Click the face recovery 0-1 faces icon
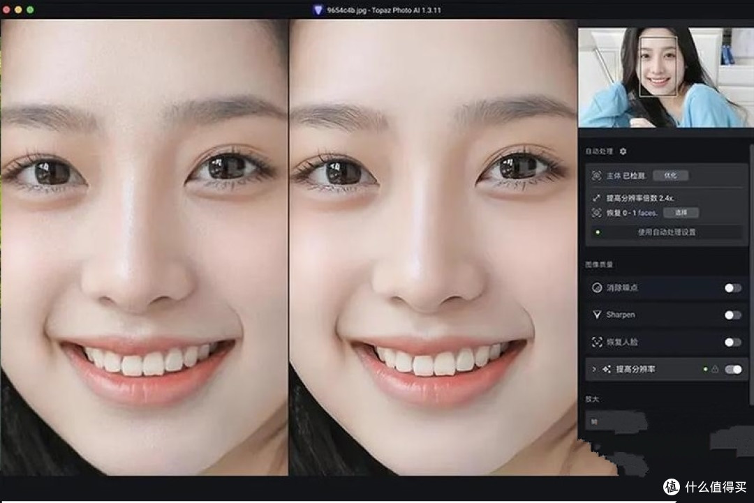Screen dimensions: 754x503 pos(596,213)
